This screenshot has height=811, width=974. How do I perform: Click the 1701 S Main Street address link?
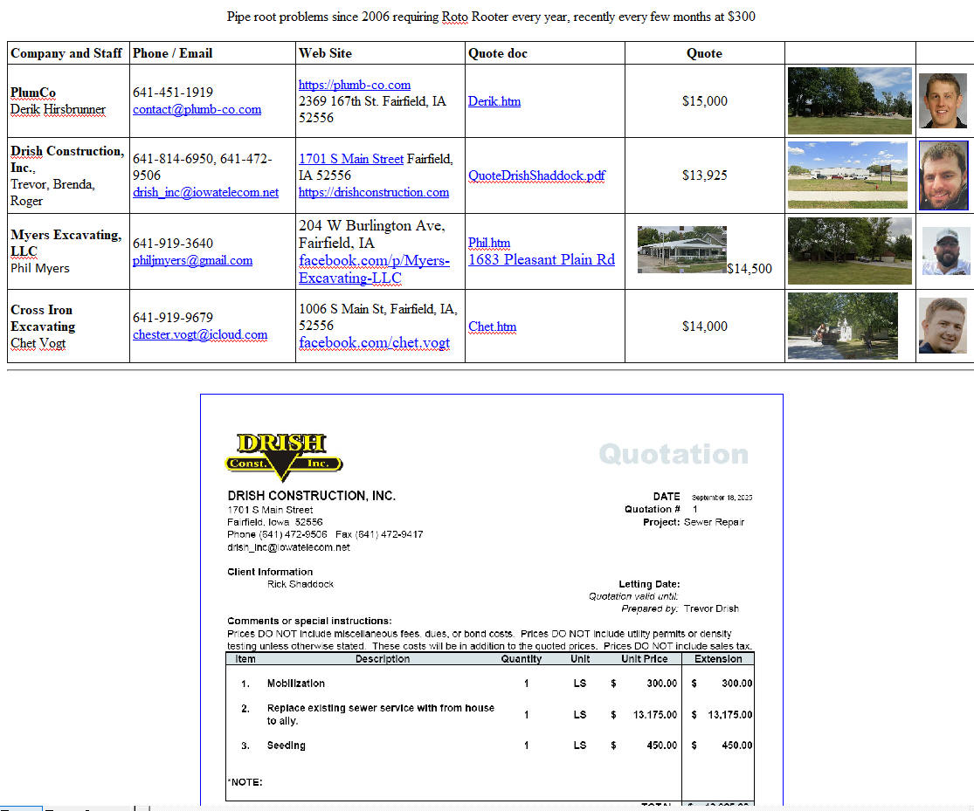(x=351, y=159)
